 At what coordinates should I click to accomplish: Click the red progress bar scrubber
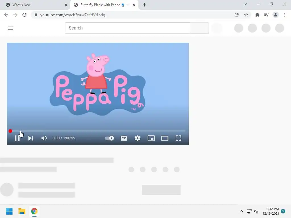pyautogui.click(x=11, y=131)
